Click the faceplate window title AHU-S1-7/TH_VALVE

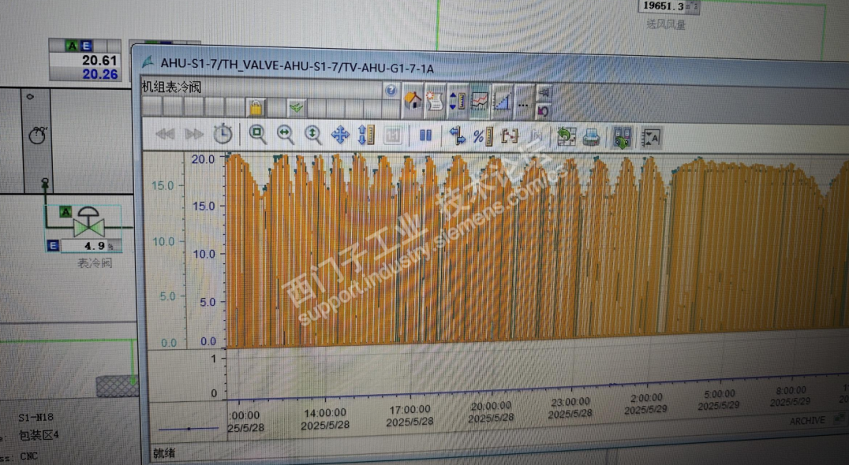coord(297,66)
